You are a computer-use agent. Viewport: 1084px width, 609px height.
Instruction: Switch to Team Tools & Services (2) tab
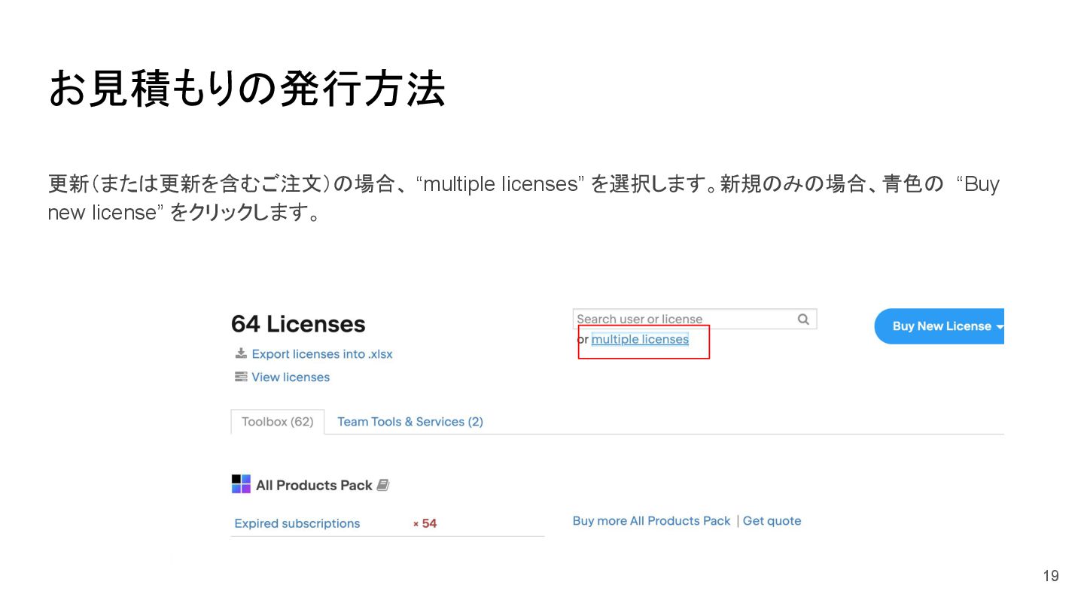(410, 422)
